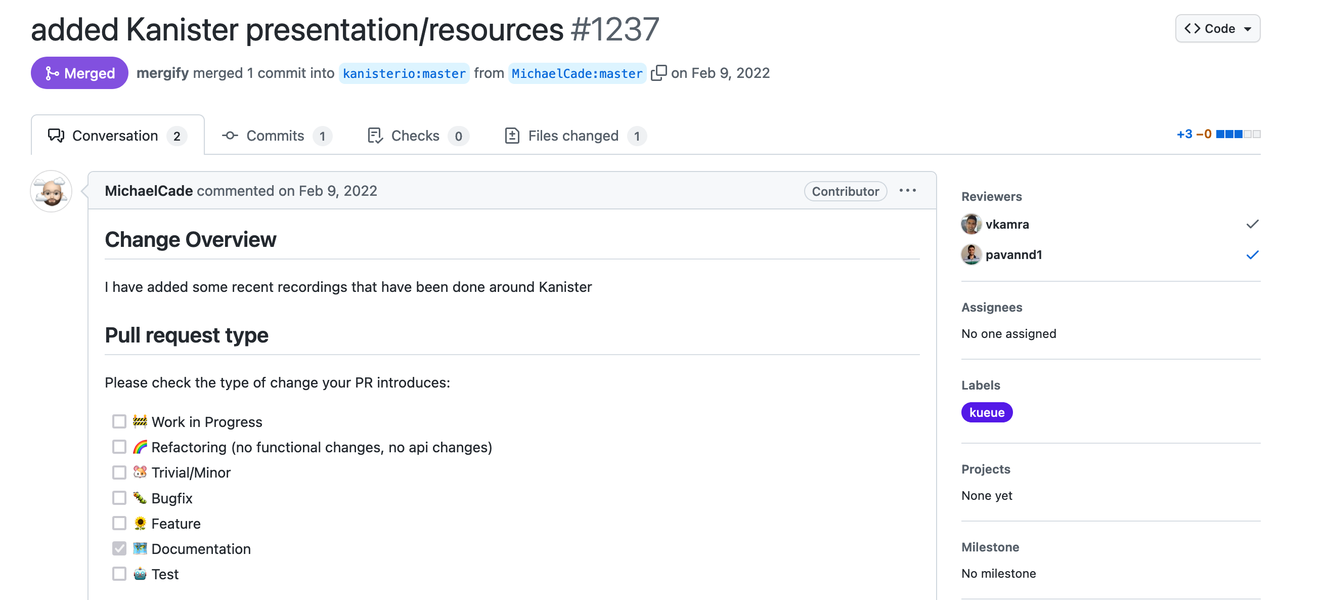Open the Checks tab
This screenshot has width=1325, height=600.
click(418, 136)
